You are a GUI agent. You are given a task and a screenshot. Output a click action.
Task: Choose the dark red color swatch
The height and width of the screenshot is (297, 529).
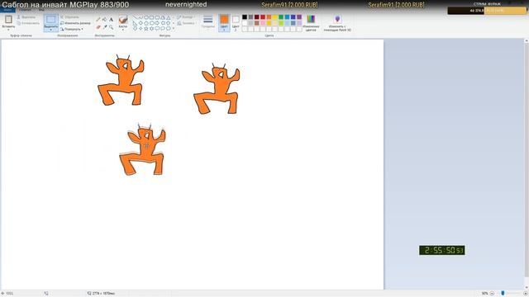(257, 16)
